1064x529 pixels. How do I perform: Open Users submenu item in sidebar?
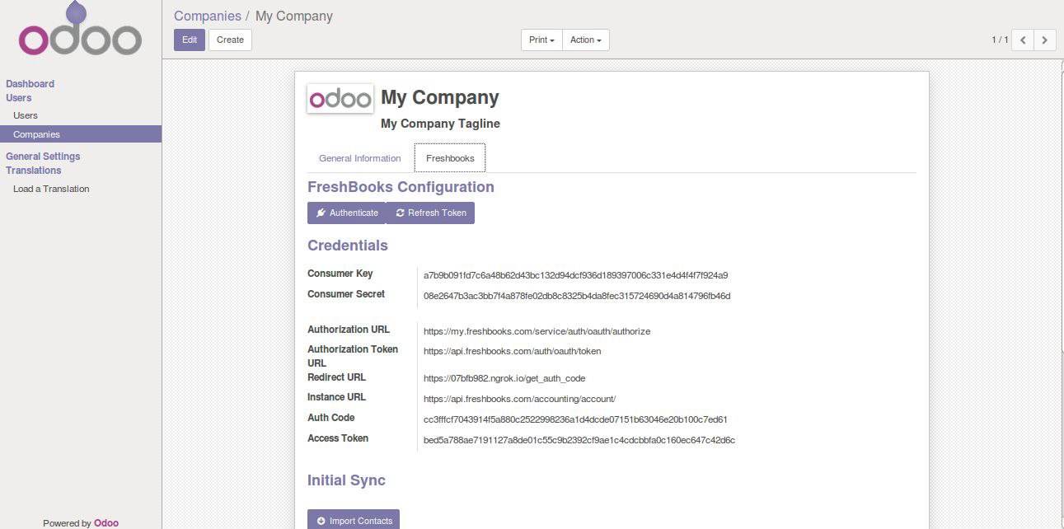26,115
